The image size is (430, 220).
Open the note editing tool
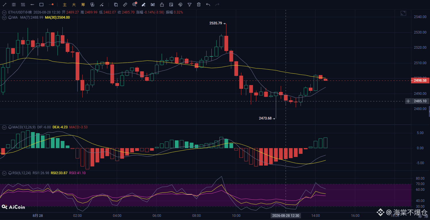coord(171,5)
